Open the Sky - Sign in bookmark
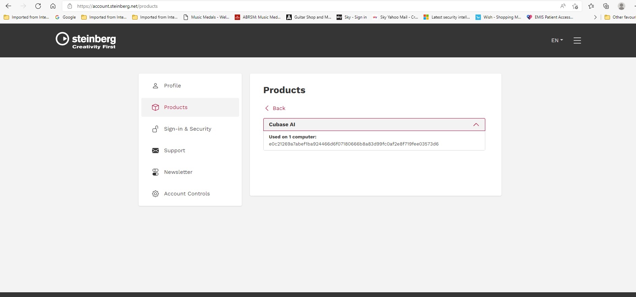Image resolution: width=636 pixels, height=297 pixels. click(x=352, y=17)
